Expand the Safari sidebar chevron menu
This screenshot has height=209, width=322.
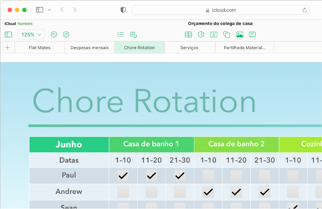(49, 10)
